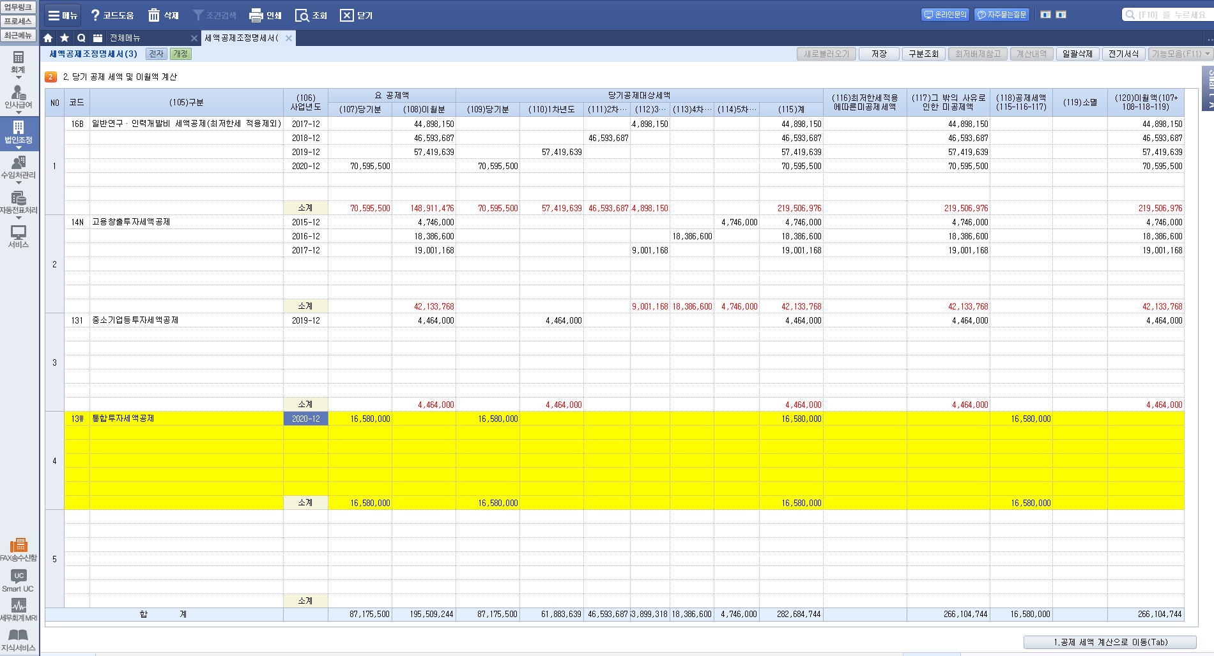This screenshot has width=1214, height=656.
Task: Toggle the 개정 mode button
Action: point(181,54)
